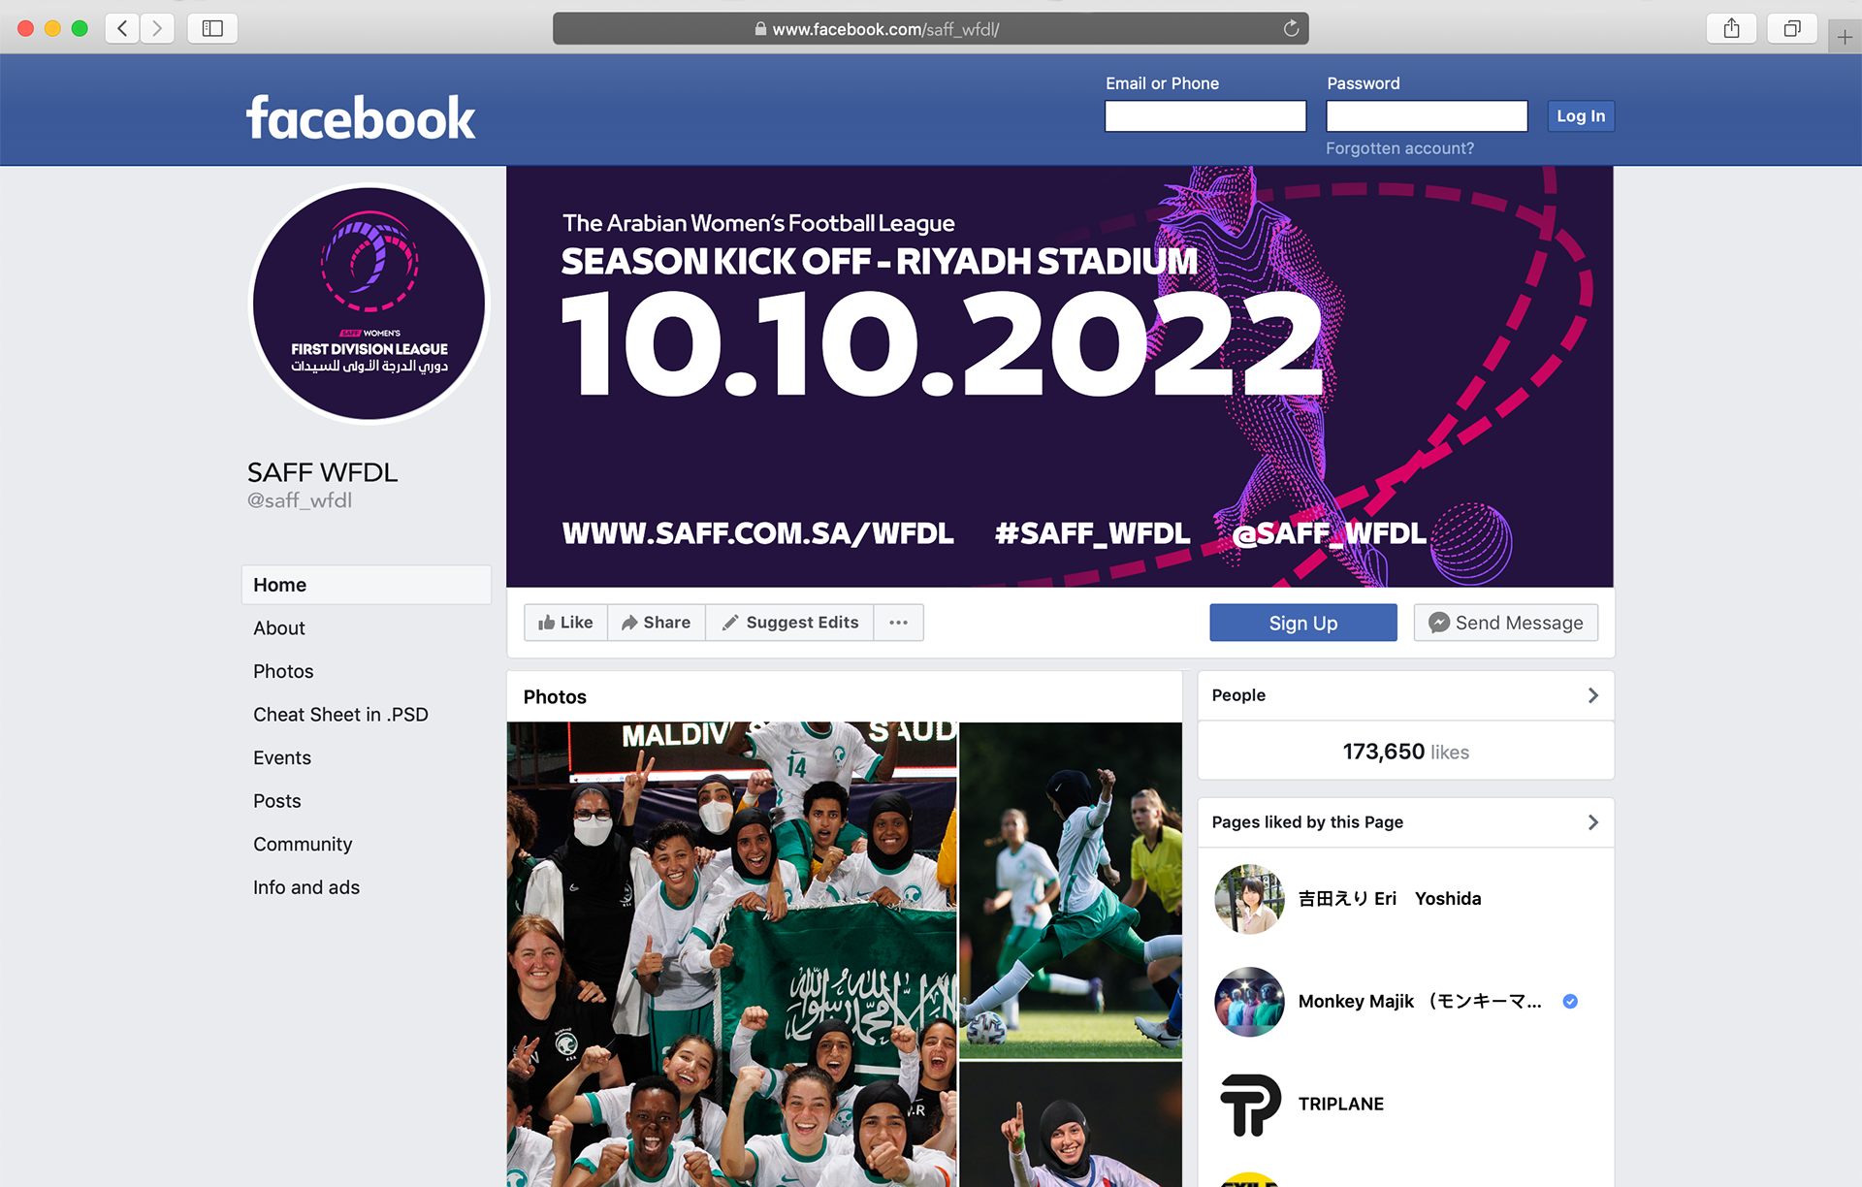Viewport: 1862px width, 1187px height.
Task: Reload the page using the refresh icon
Action: (x=1291, y=28)
